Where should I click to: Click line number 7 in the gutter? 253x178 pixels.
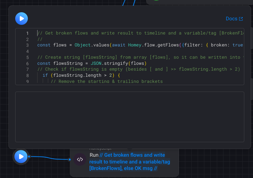[x=27, y=69]
